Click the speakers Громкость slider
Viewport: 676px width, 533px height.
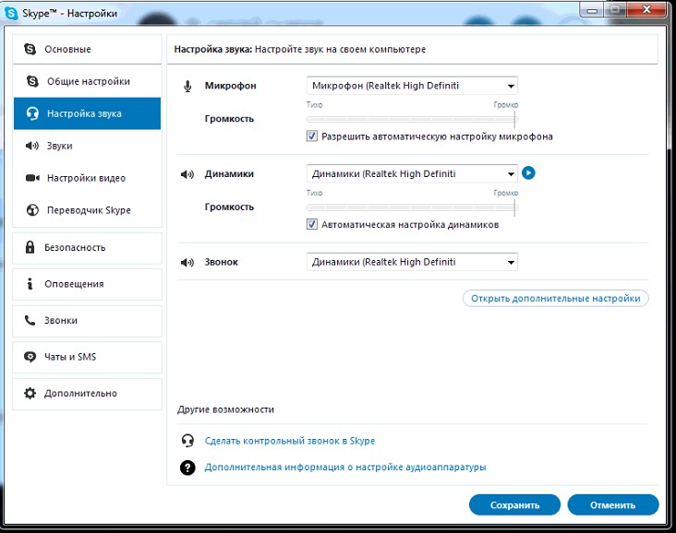[412, 207]
